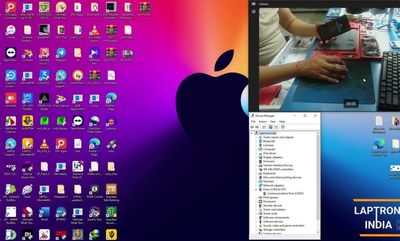Open the PDF Agile Converter shortcut
Viewport: 400px width, 241px height.
[x=11, y=10]
